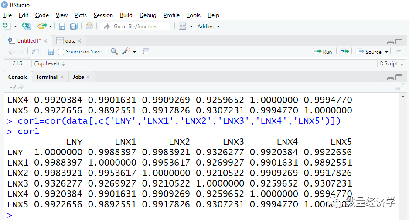Click the 21:5 cursor position indicator
The image size is (409, 220).
tap(17, 63)
